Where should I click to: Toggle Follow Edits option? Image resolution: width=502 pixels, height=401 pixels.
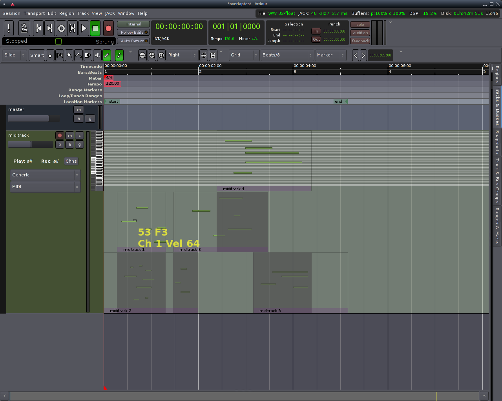pos(133,33)
